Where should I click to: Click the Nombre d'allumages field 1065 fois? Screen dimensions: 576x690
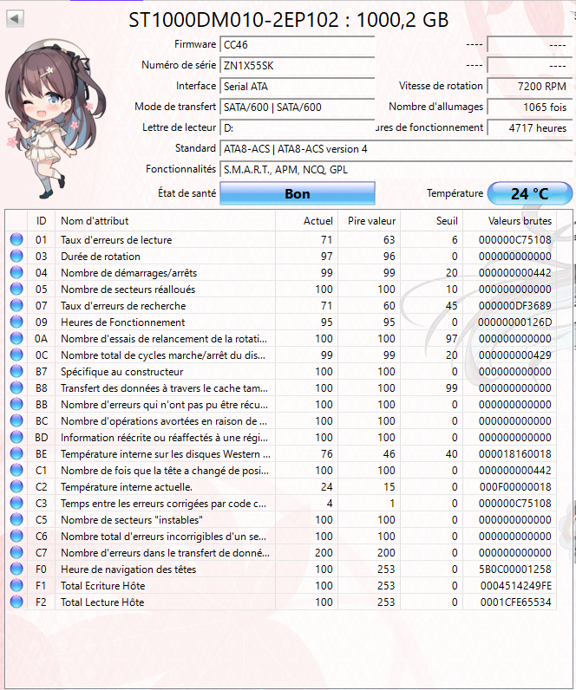(x=530, y=107)
